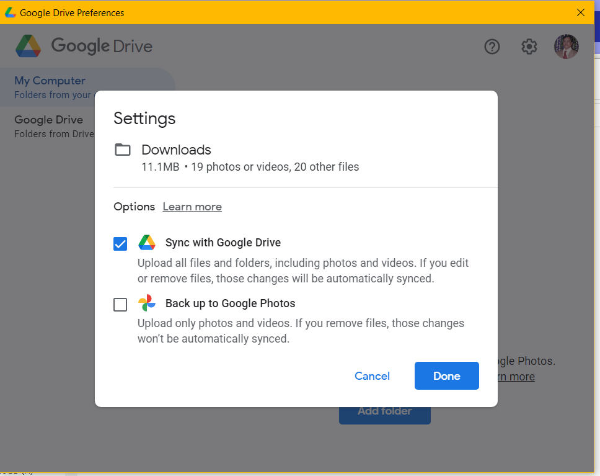Open the settings gear icon
The image size is (600, 476).
coord(529,47)
